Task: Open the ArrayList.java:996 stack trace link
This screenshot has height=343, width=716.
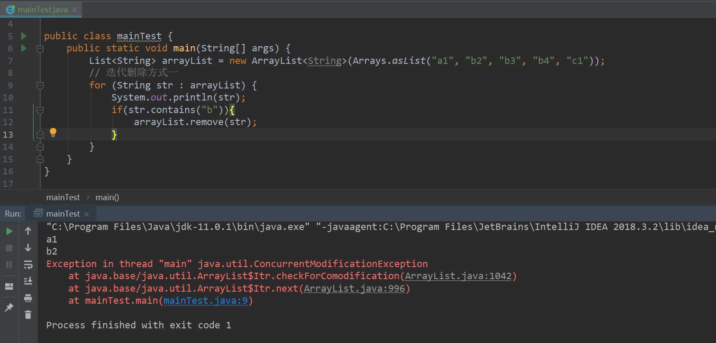Action: (x=355, y=288)
